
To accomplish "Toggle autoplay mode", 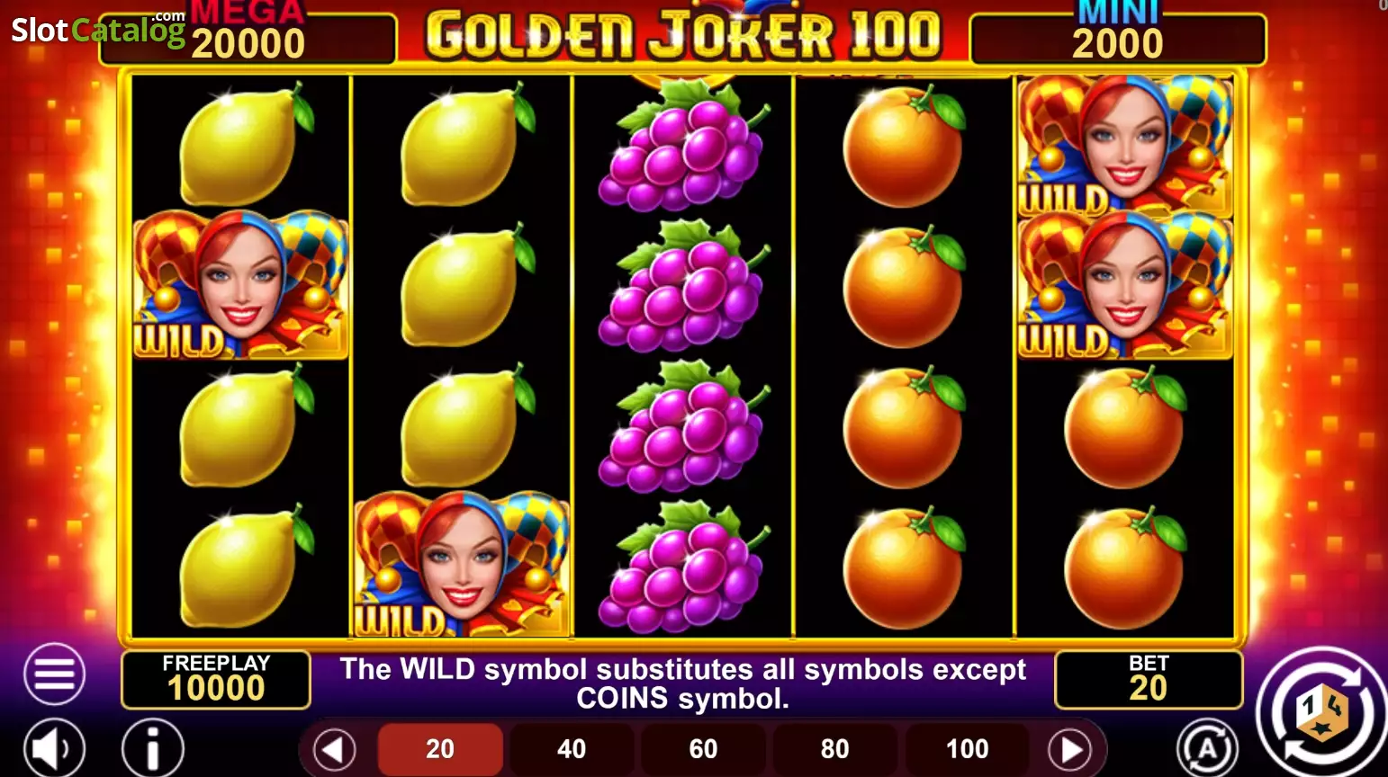I will [x=1207, y=748].
